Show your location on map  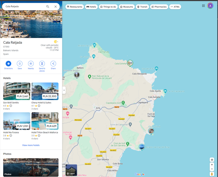tap(212, 160)
